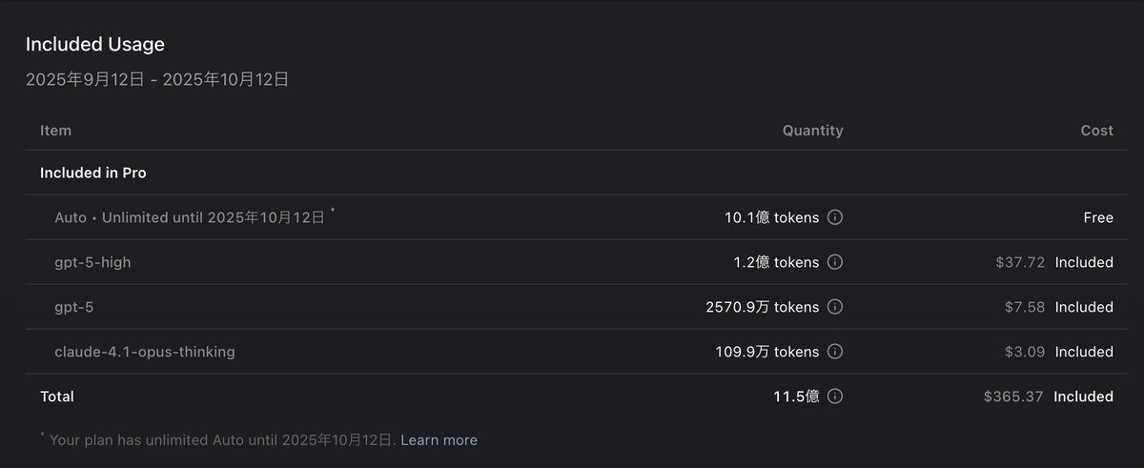Click the Item column header
Screen dimensions: 1144x468
click(55, 131)
